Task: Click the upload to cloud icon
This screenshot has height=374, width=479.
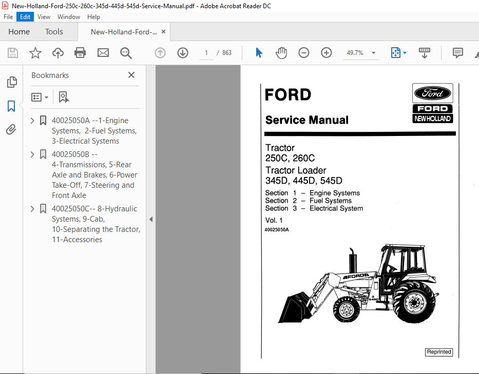Action: pyautogui.click(x=58, y=53)
